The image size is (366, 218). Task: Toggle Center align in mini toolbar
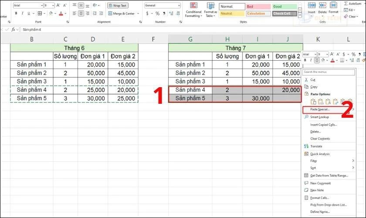317,60
